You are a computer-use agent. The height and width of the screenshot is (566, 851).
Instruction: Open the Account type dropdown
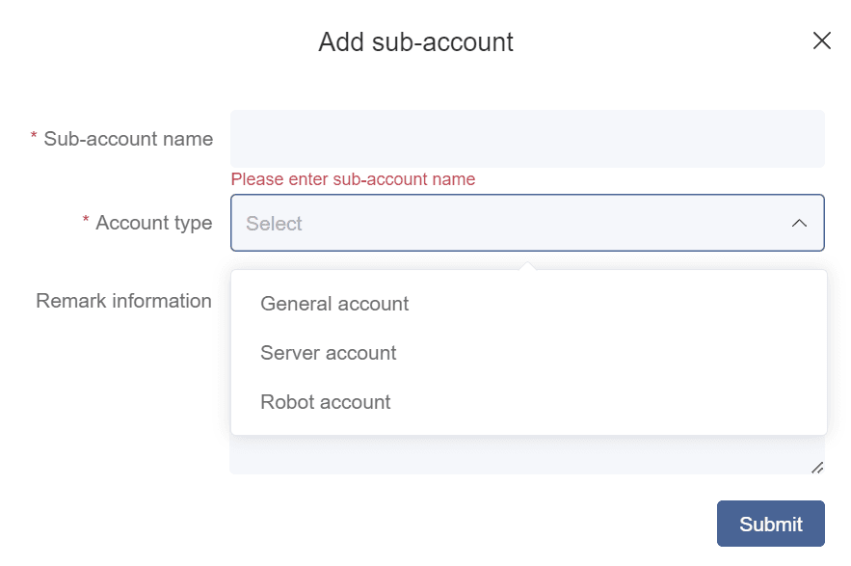click(x=527, y=223)
